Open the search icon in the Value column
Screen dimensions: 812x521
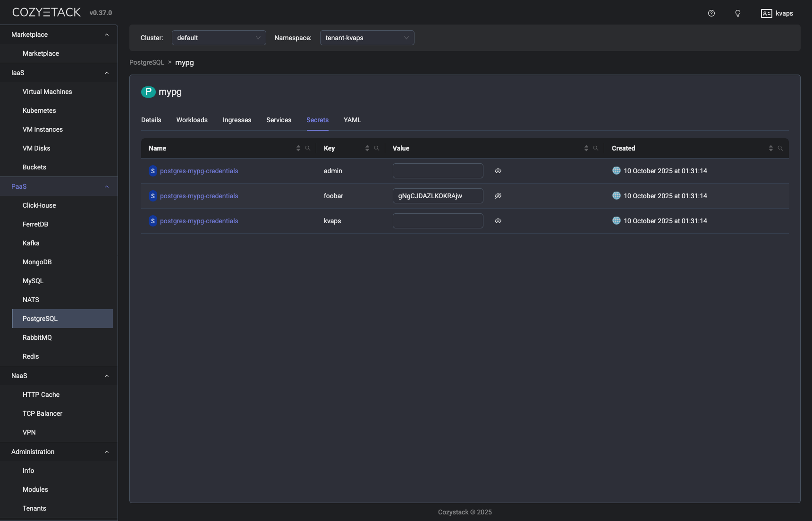[x=596, y=148]
